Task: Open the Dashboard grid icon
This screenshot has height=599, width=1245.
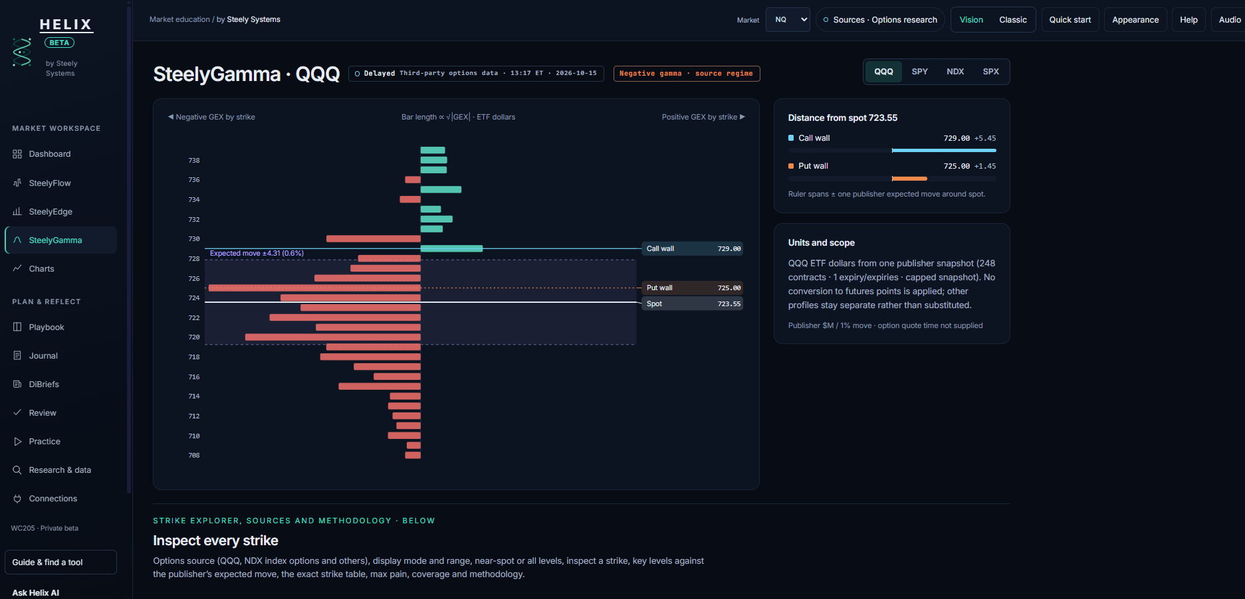Action: [x=17, y=154]
